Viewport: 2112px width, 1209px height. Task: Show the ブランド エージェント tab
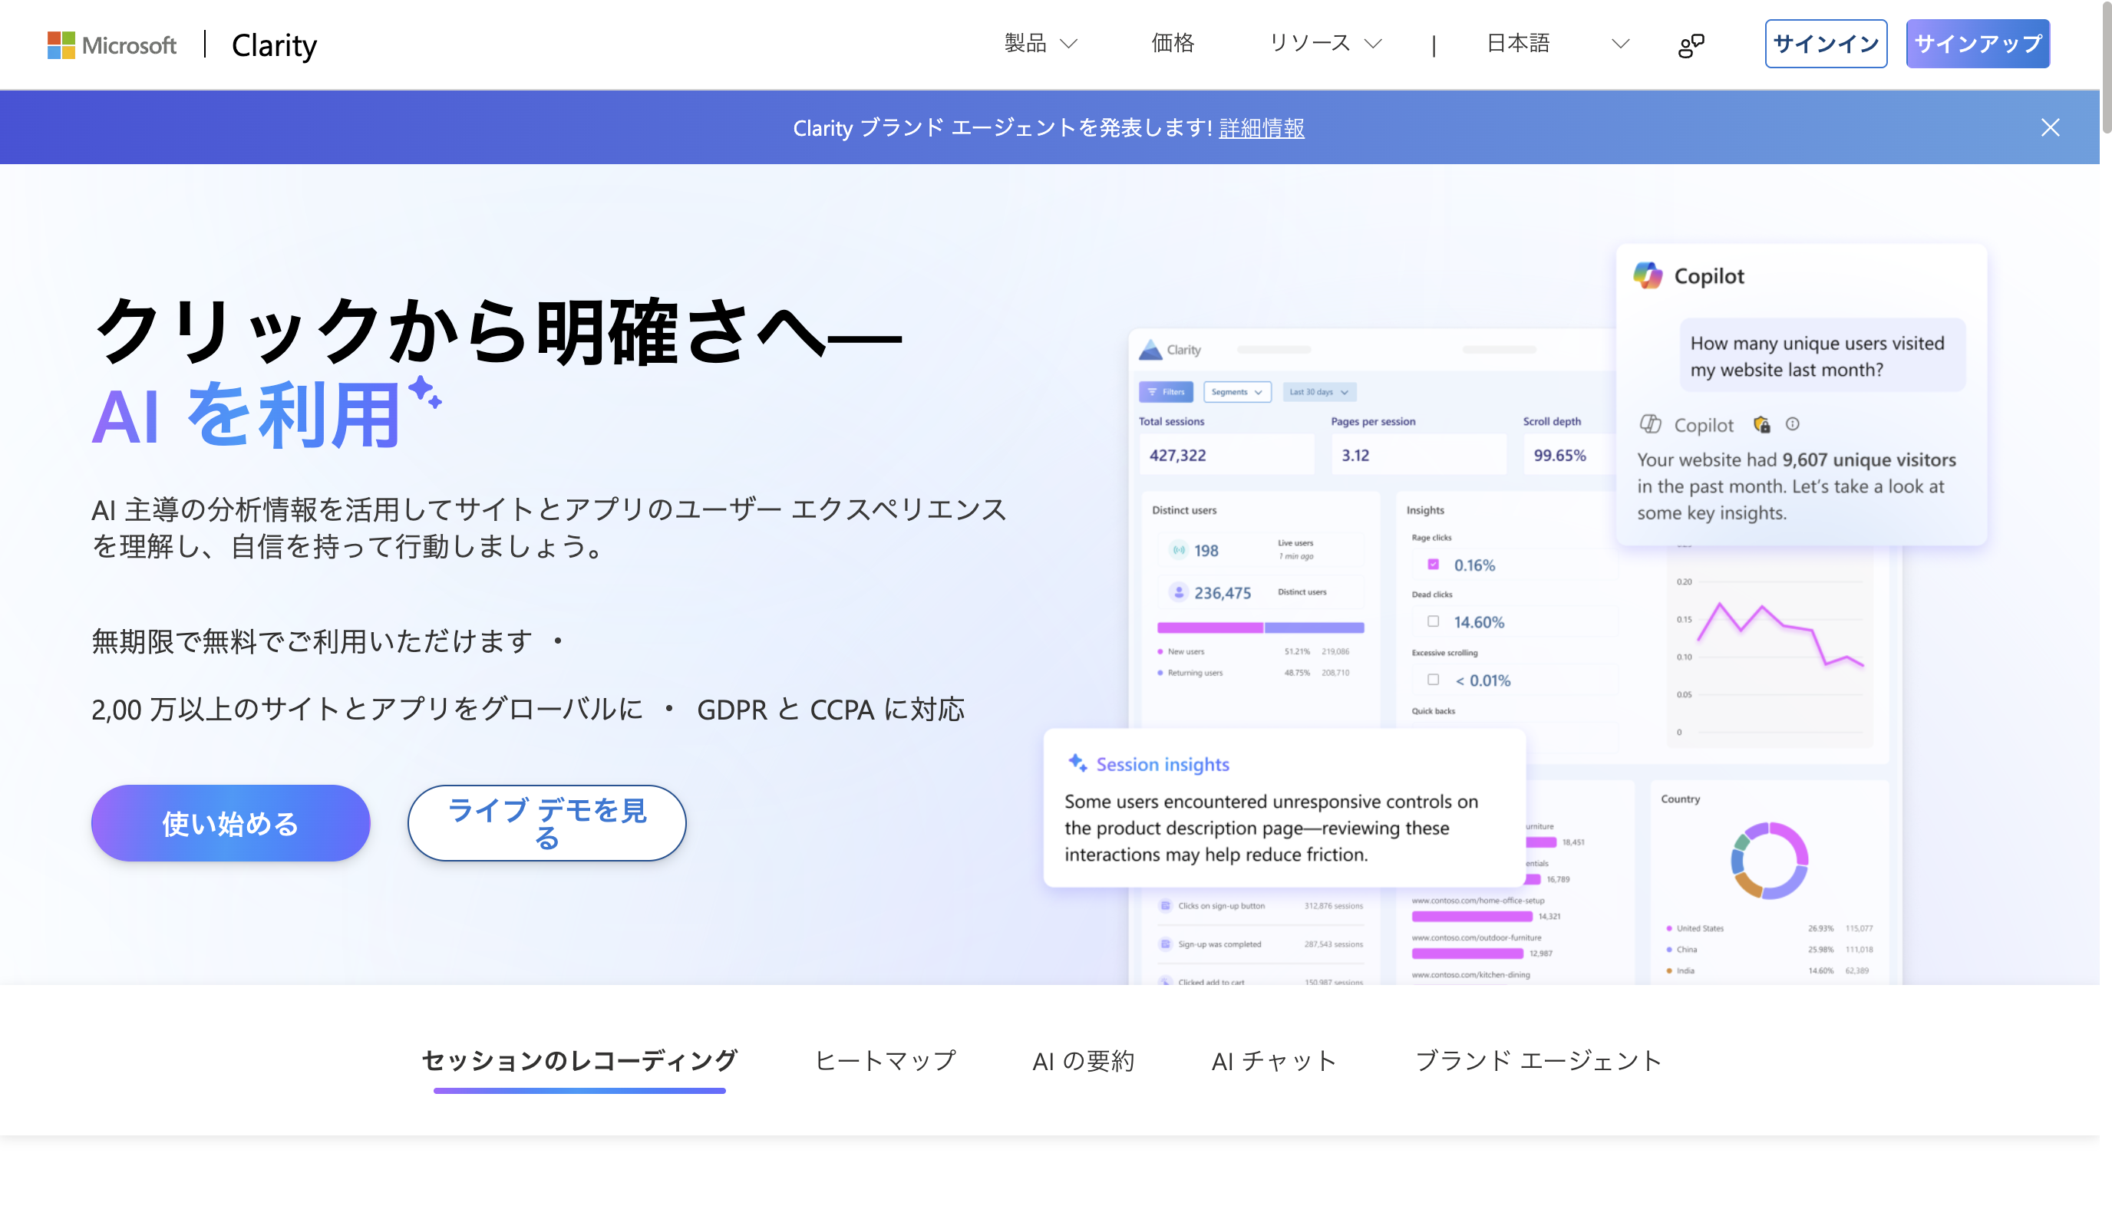click(1539, 1060)
